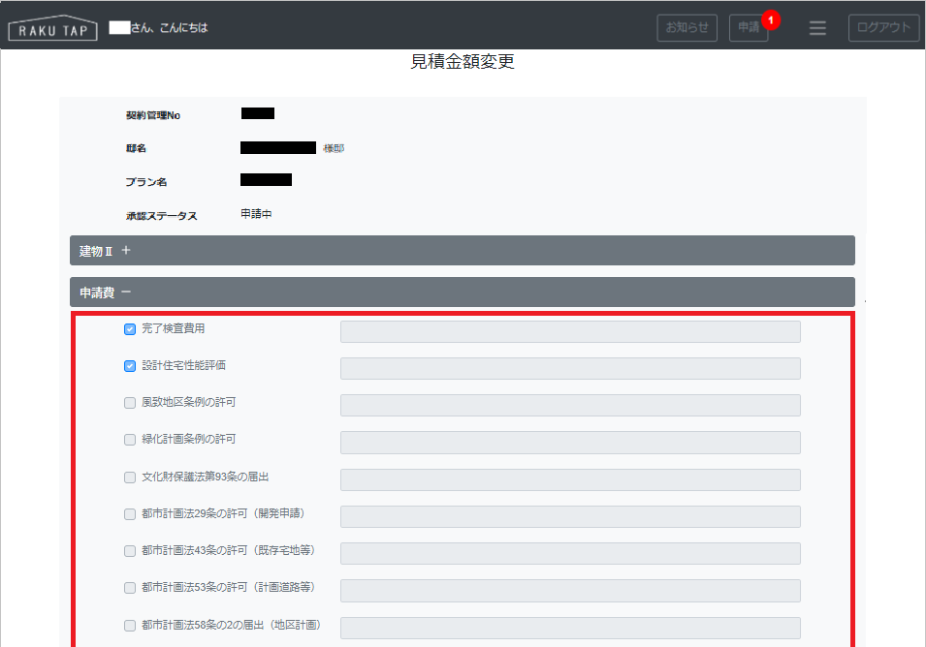Enable 風致地区条例の許可 checkbox
This screenshot has height=647, width=926.
point(130,403)
